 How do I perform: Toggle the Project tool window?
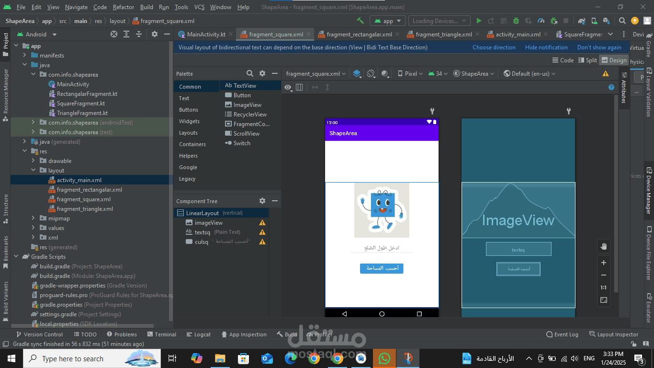tap(5, 45)
